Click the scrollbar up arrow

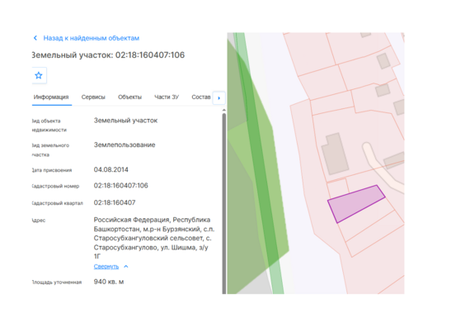tap(224, 110)
